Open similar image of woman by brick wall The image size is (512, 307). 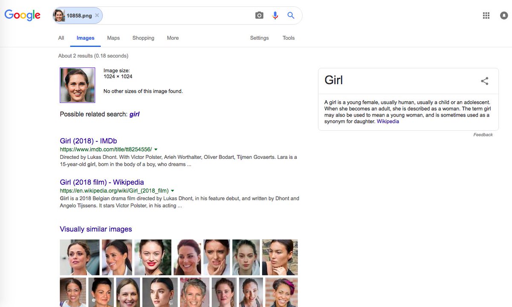pos(280,257)
